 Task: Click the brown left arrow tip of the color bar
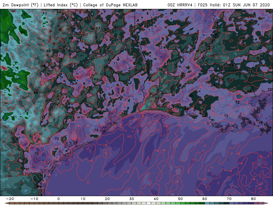[x=7, y=203]
